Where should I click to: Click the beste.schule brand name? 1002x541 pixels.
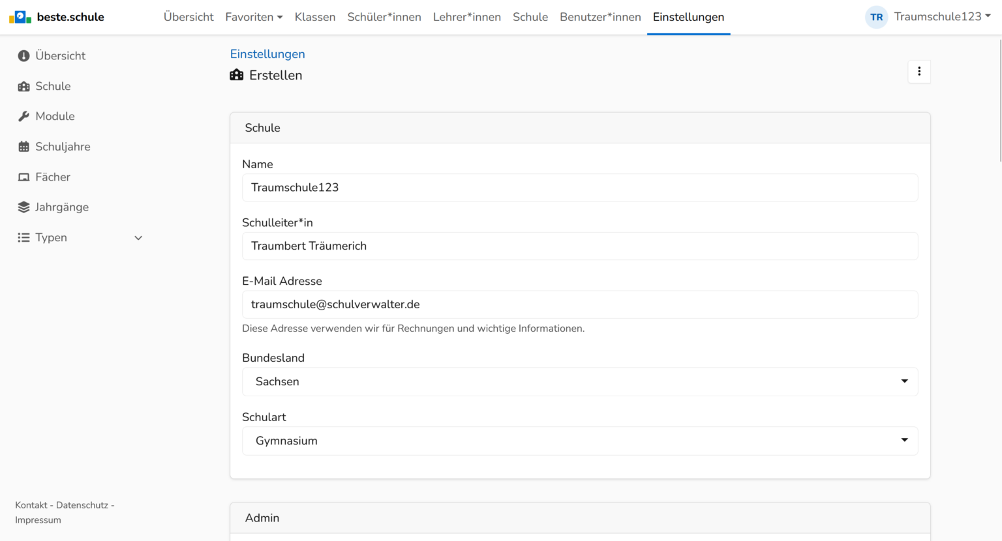[x=70, y=17]
